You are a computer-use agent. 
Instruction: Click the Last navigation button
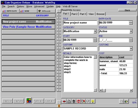pos(50,101)
